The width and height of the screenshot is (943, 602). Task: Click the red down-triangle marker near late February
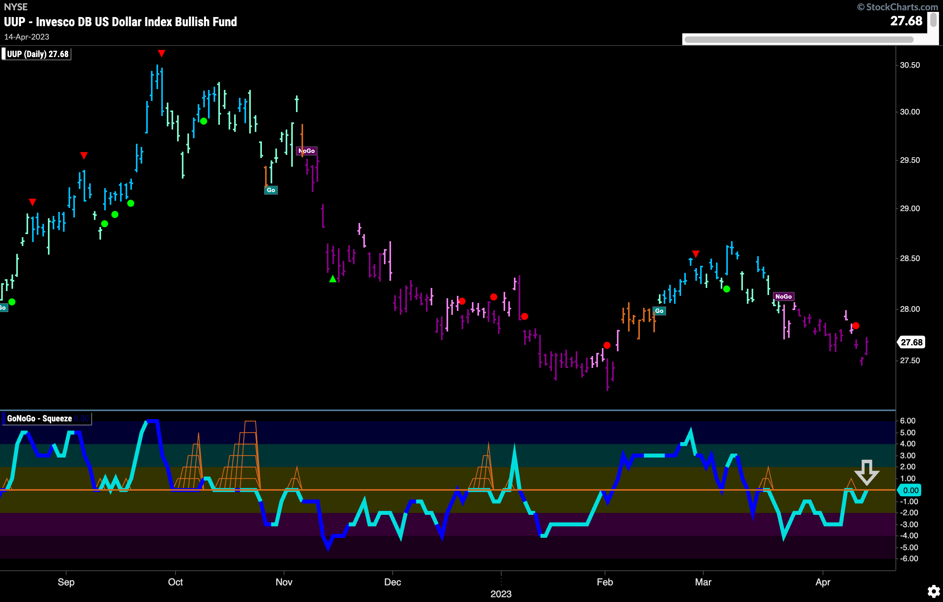(x=695, y=254)
